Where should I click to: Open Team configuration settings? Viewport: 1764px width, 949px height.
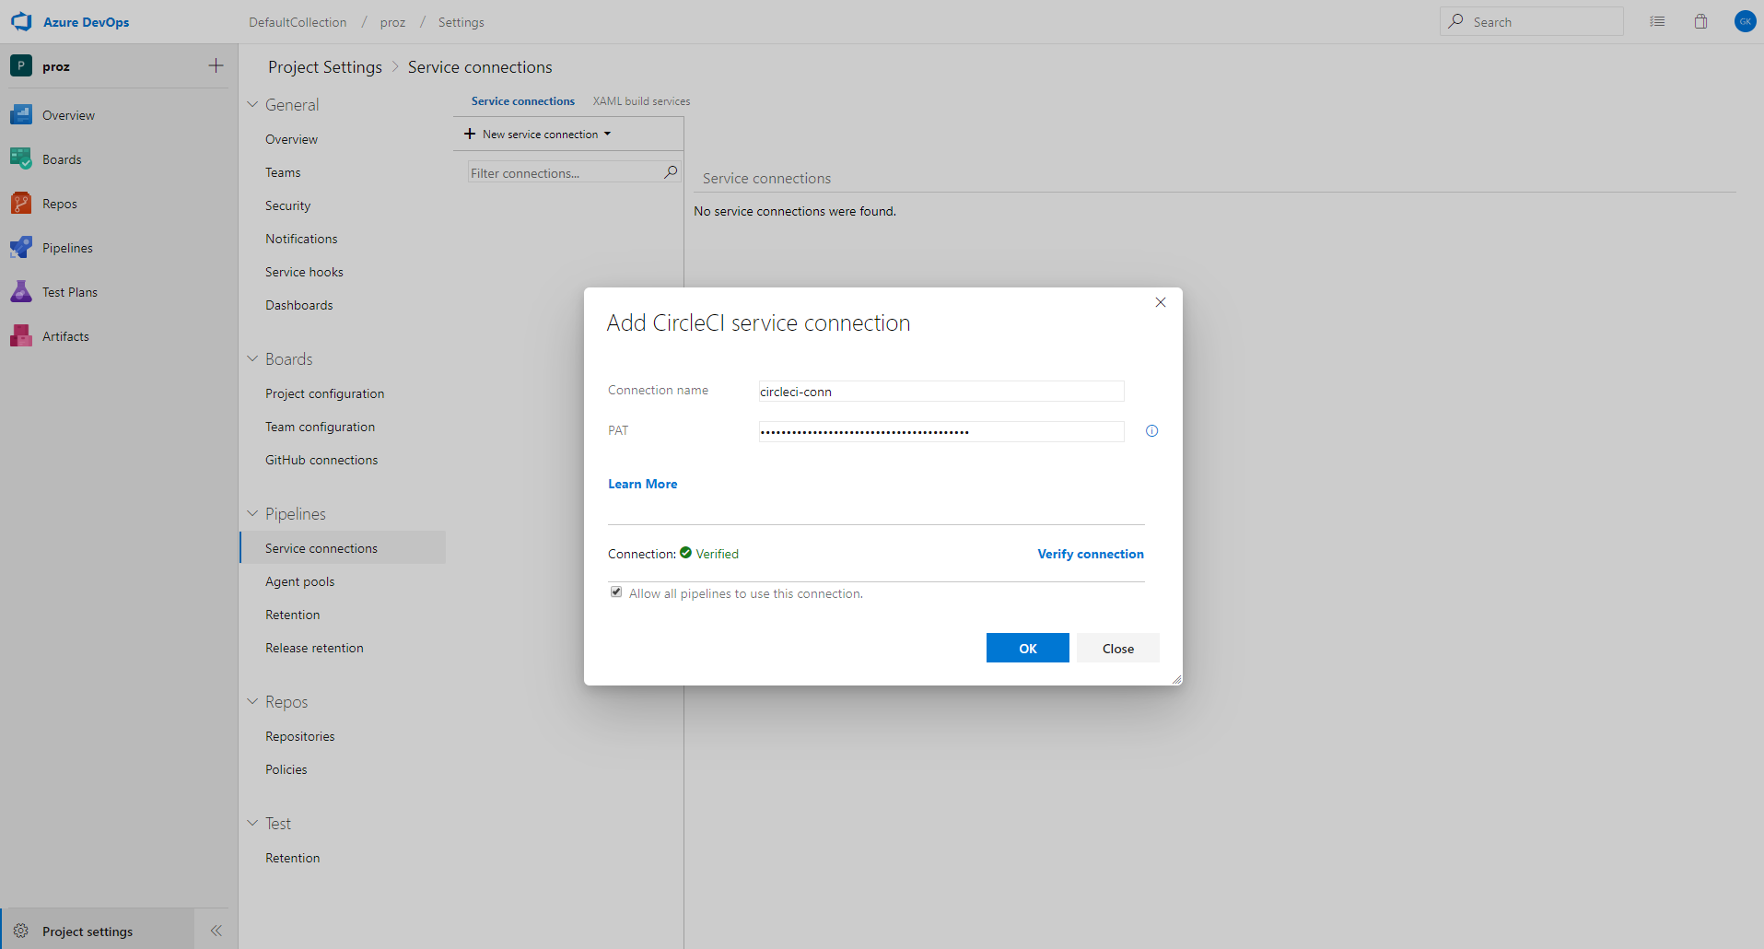(x=320, y=427)
